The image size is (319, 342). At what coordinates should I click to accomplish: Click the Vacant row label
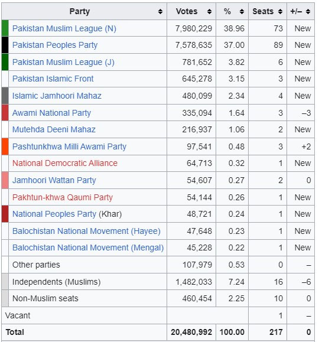point(18,315)
